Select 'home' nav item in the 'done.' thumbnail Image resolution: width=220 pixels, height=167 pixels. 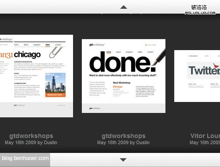[x=109, y=52]
